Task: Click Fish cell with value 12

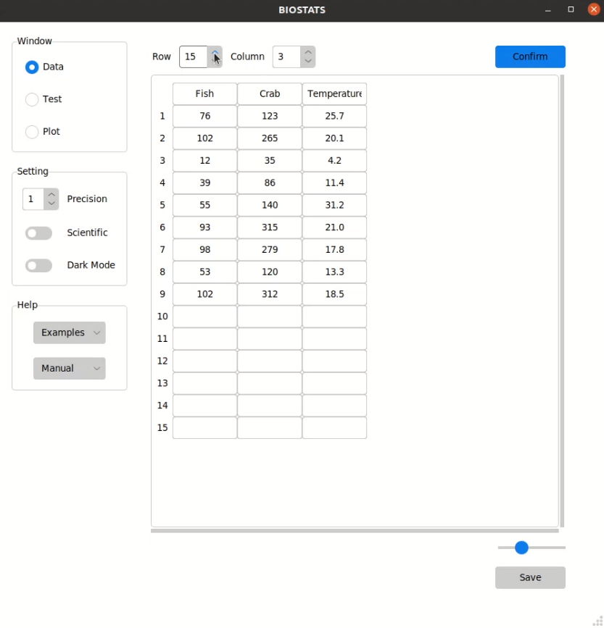Action: click(x=204, y=161)
